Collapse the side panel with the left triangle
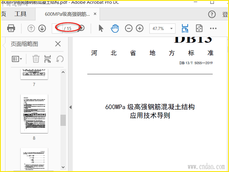Viewport: 229px width, 172px height. click(70, 107)
